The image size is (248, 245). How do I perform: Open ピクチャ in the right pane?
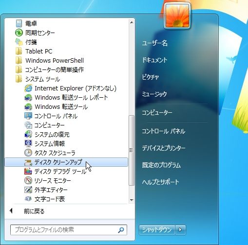(150, 77)
